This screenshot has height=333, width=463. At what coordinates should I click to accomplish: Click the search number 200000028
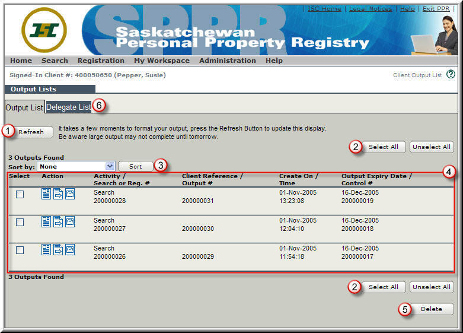[110, 201]
